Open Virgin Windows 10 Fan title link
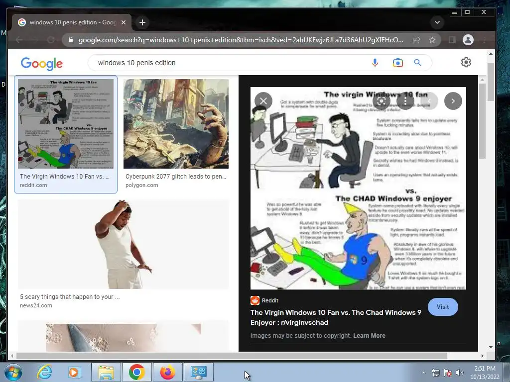The height and width of the screenshot is (382, 510). pos(336,317)
